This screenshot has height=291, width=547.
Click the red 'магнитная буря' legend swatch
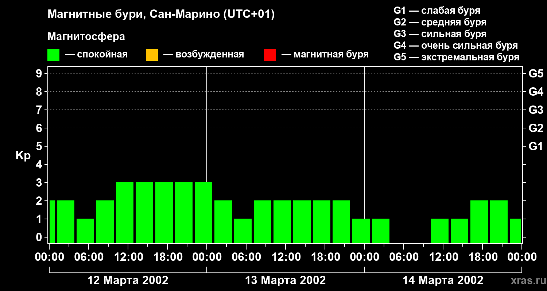point(270,55)
